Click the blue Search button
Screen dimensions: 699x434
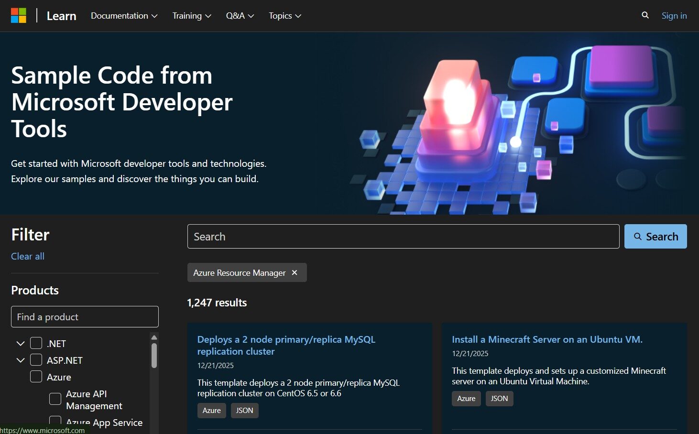click(655, 237)
